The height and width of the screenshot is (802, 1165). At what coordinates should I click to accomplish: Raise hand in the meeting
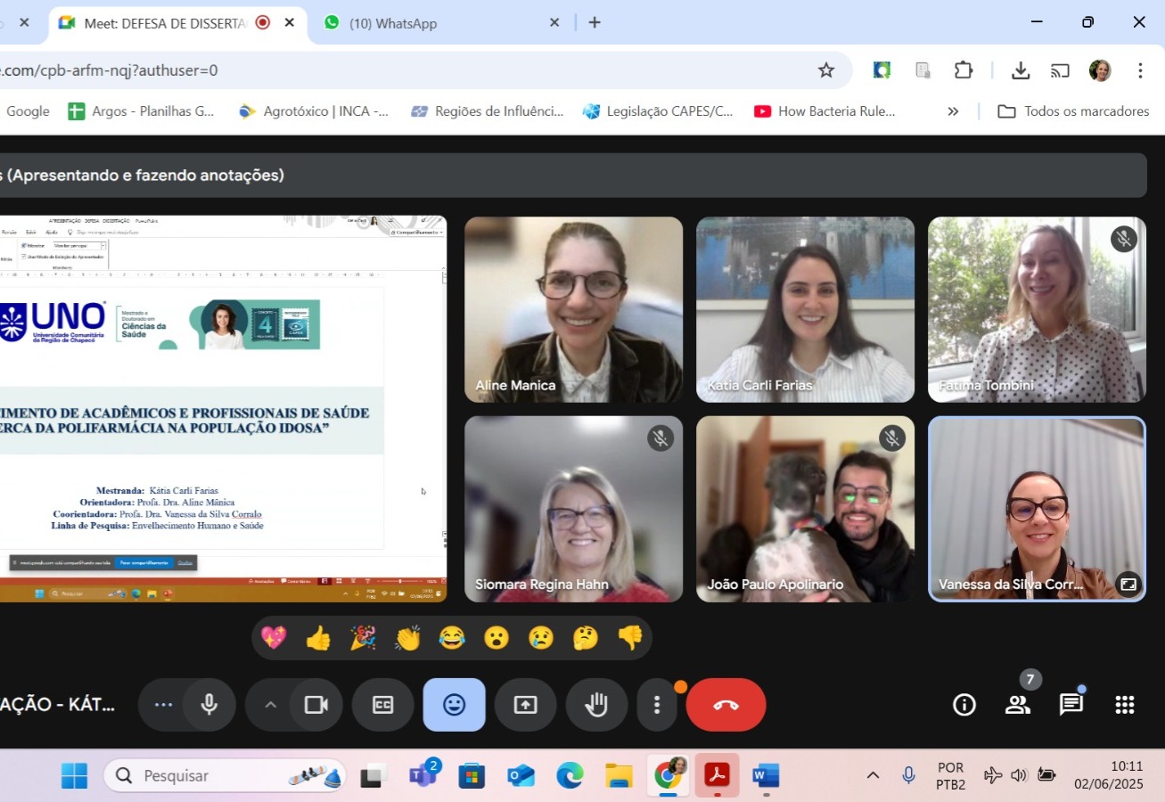point(596,705)
